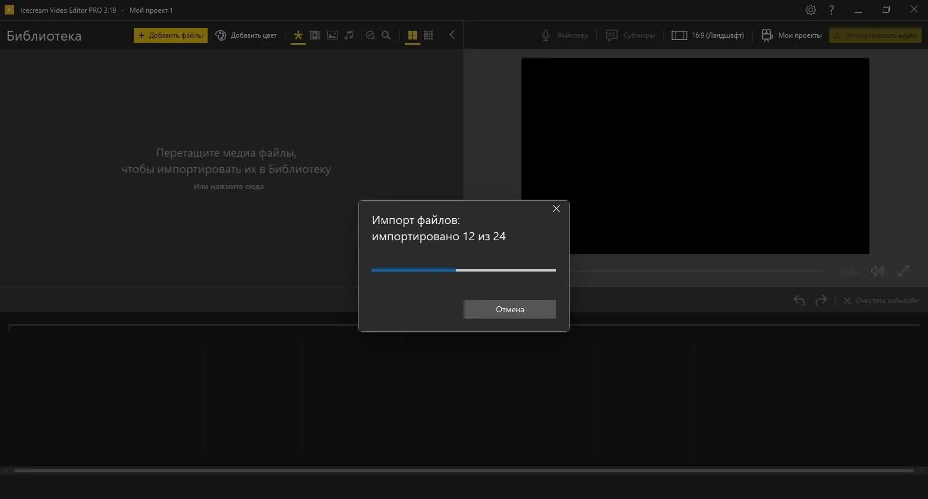Click the Войсовер microphone button
Viewport: 928px width, 499px height.
pos(564,35)
